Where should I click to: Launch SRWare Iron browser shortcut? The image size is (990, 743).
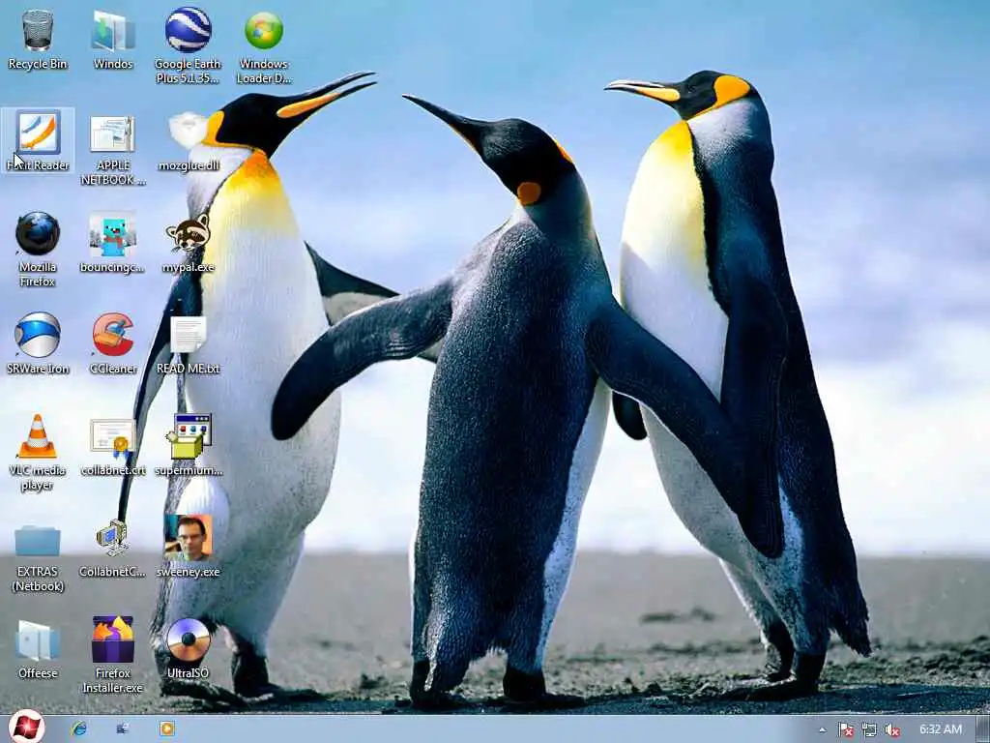tap(38, 343)
